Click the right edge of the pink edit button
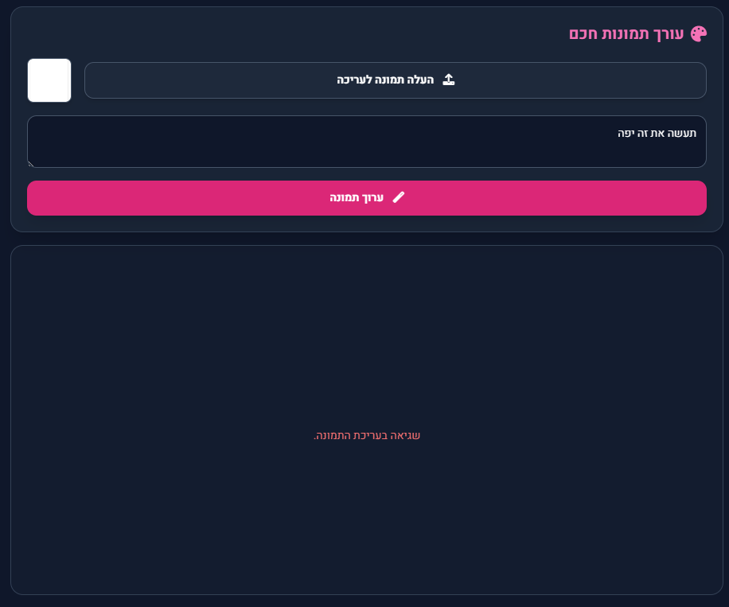The image size is (729, 607). [684, 198]
